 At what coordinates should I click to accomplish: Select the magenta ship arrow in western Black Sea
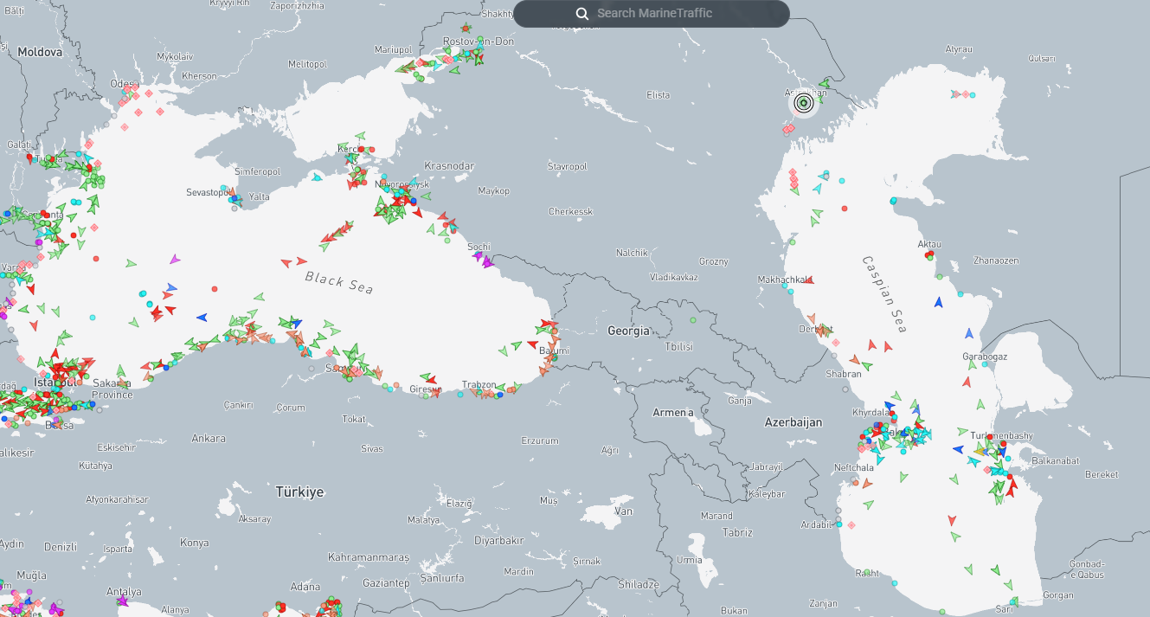[175, 259]
